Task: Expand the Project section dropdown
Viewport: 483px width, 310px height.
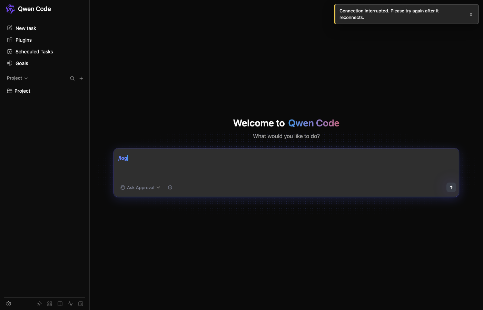Action: [17, 78]
